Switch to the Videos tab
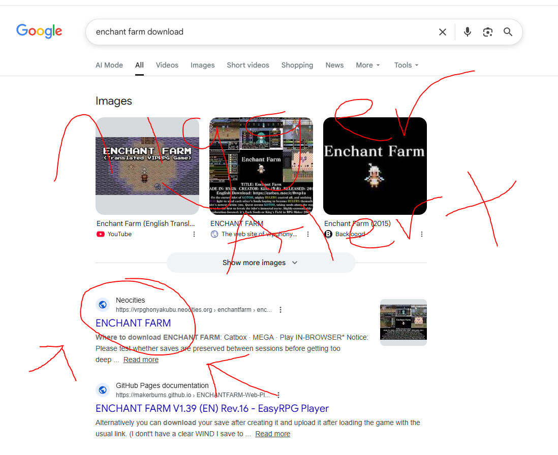 tap(167, 65)
